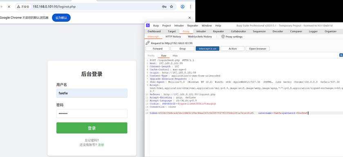Image resolution: width=343 pixels, height=157 pixels.
Task: Switch to the Collaborator tab
Action: pyautogui.click(x=238, y=31)
